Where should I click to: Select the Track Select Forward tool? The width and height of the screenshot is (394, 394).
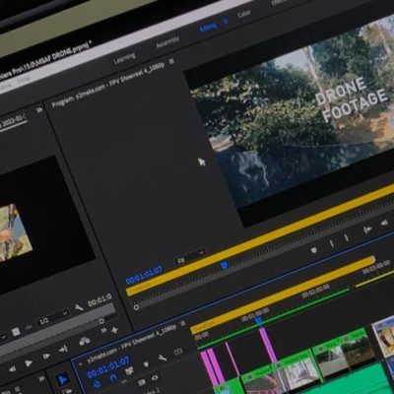(67, 391)
